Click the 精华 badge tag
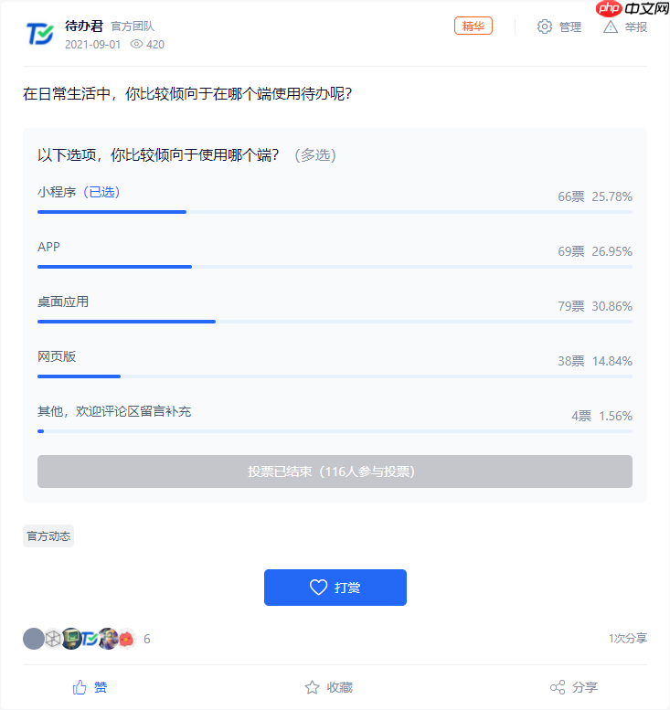 [x=473, y=26]
